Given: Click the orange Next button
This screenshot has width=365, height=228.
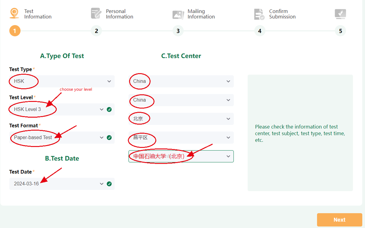Looking at the screenshot, I should click(339, 220).
